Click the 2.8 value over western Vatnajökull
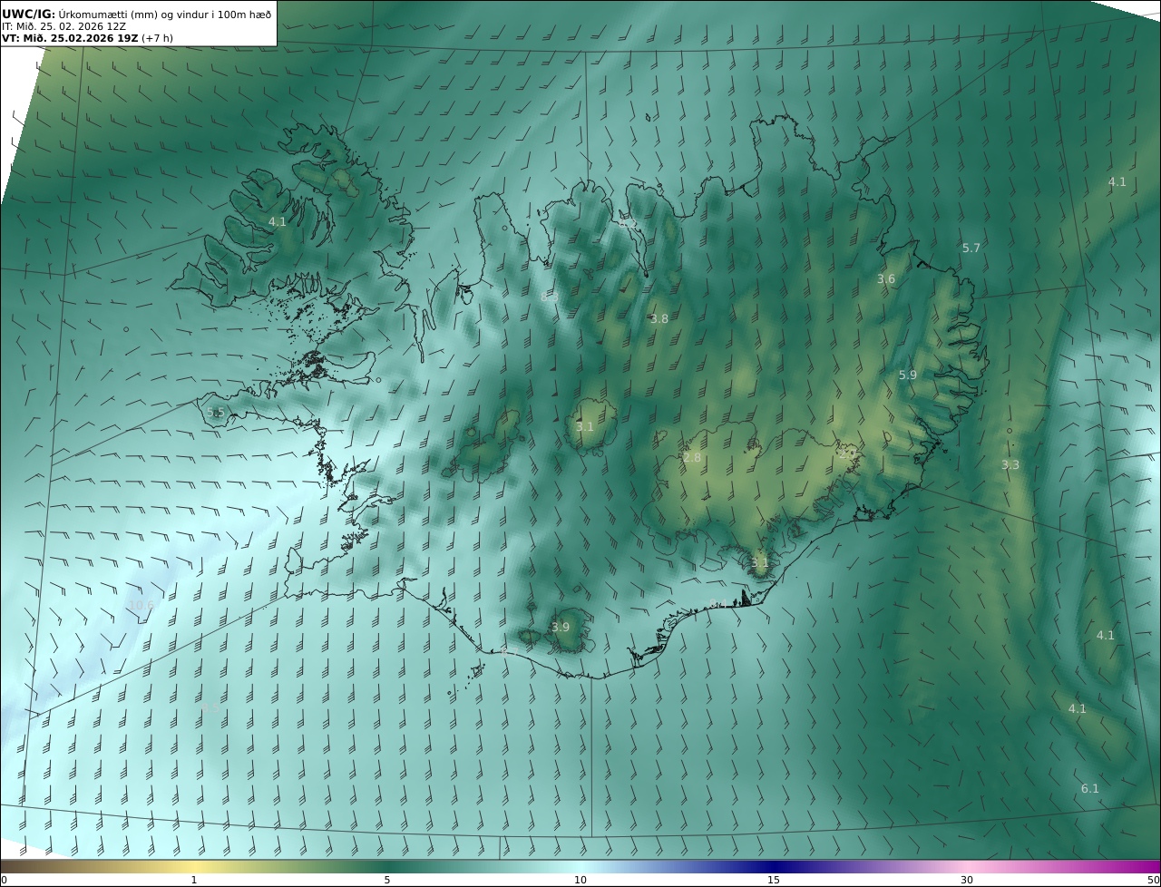The width and height of the screenshot is (1161, 887). pos(692,458)
